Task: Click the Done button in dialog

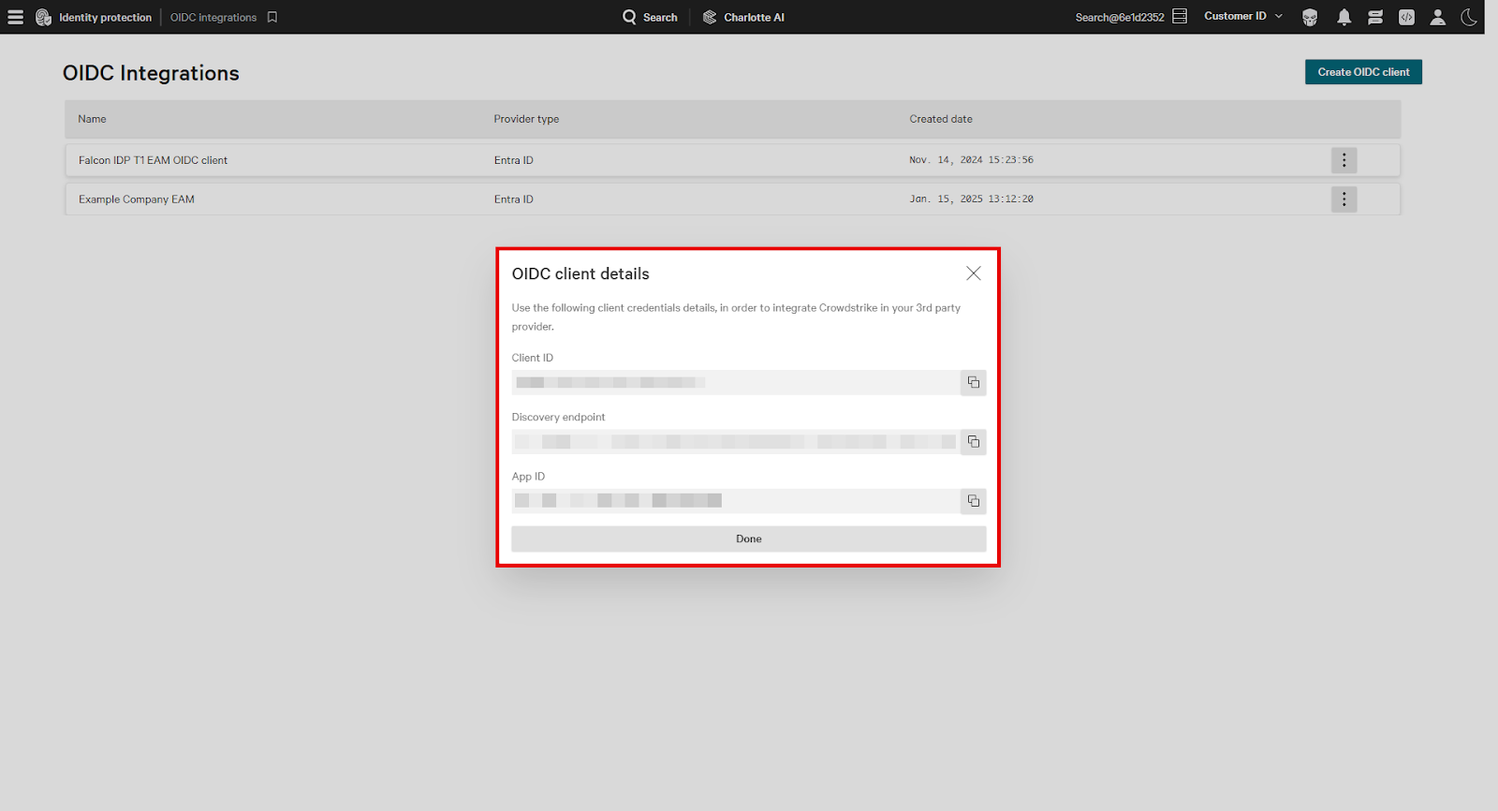Action: (748, 538)
